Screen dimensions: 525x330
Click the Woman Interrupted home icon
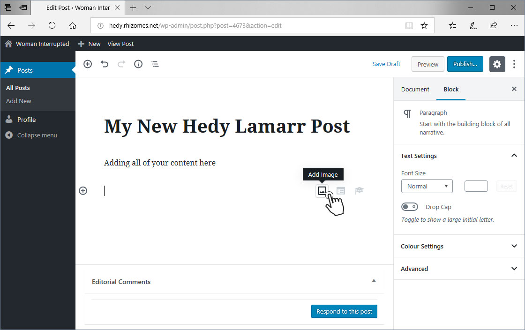point(9,44)
